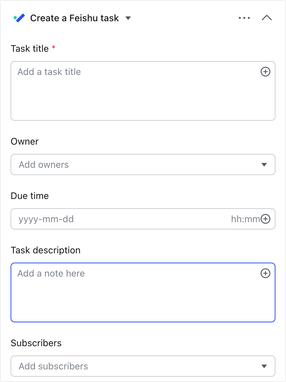
Task: Open the Add subscribers dropdown field
Action: (x=143, y=366)
